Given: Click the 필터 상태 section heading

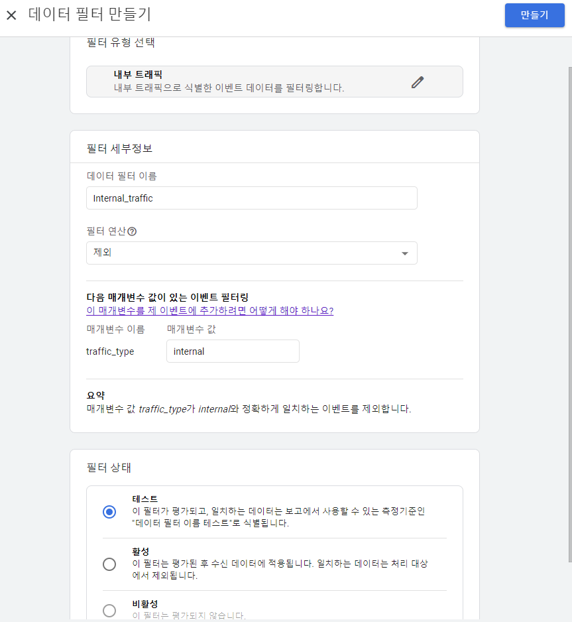Looking at the screenshot, I should coord(109,467).
